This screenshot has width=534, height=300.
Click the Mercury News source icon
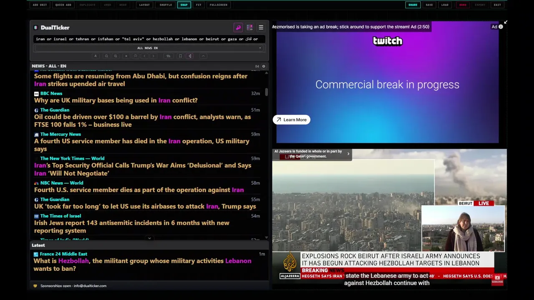coord(36,135)
